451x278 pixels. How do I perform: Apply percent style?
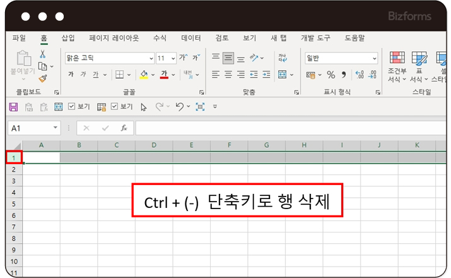tap(331, 75)
